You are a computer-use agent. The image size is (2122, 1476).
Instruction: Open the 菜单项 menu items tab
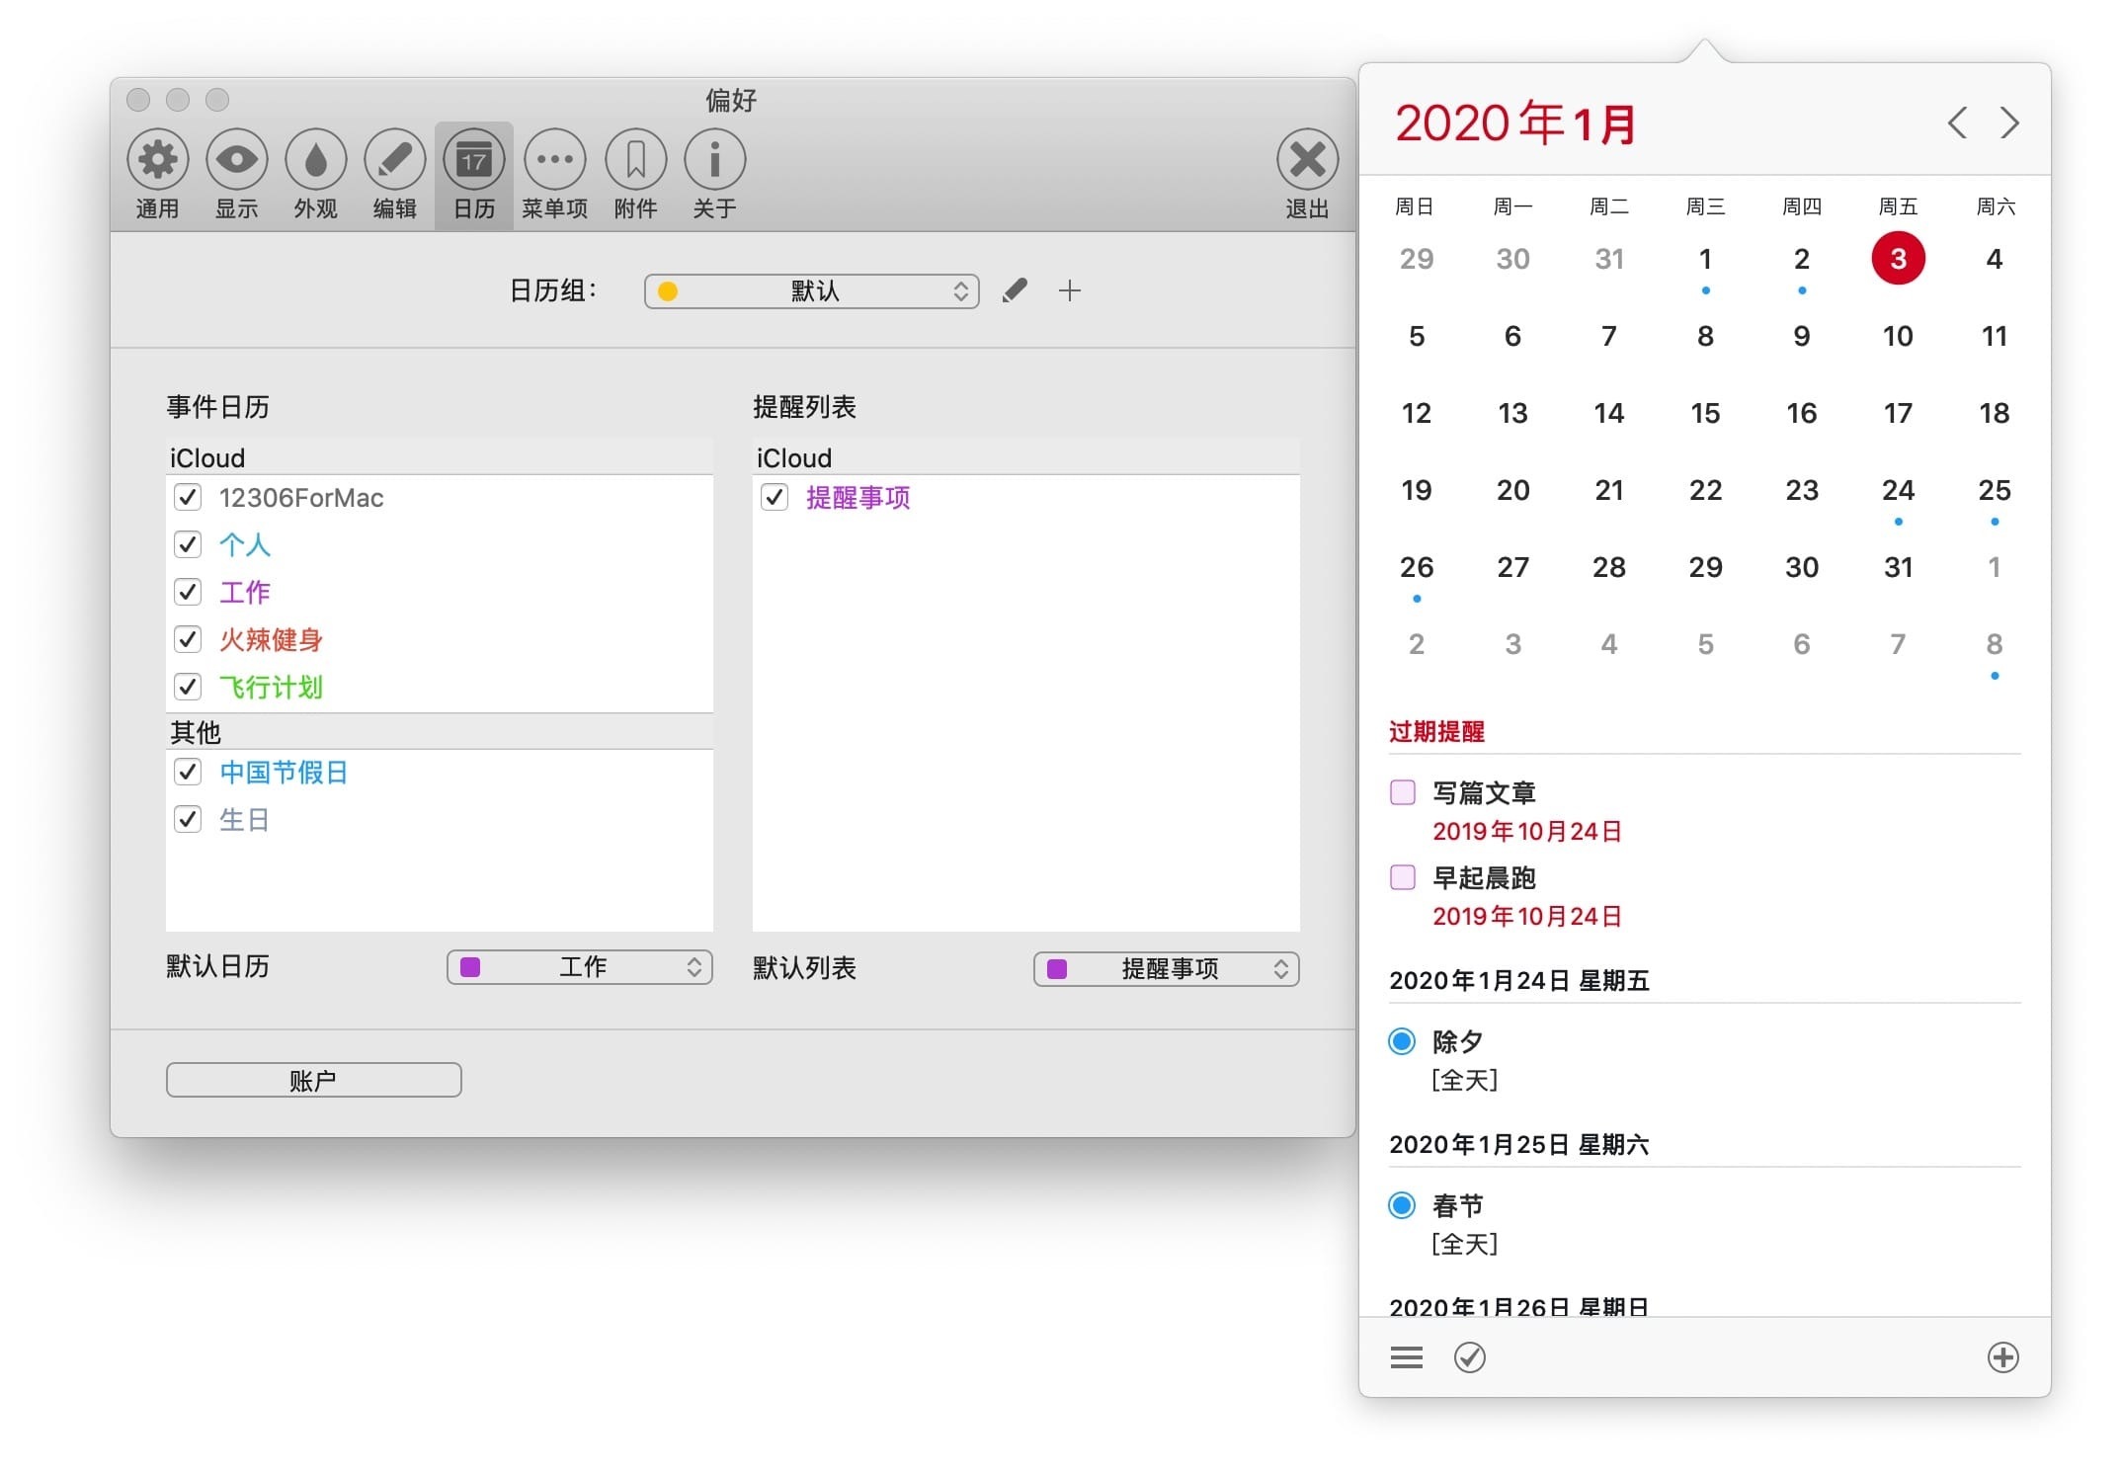pyautogui.click(x=555, y=175)
